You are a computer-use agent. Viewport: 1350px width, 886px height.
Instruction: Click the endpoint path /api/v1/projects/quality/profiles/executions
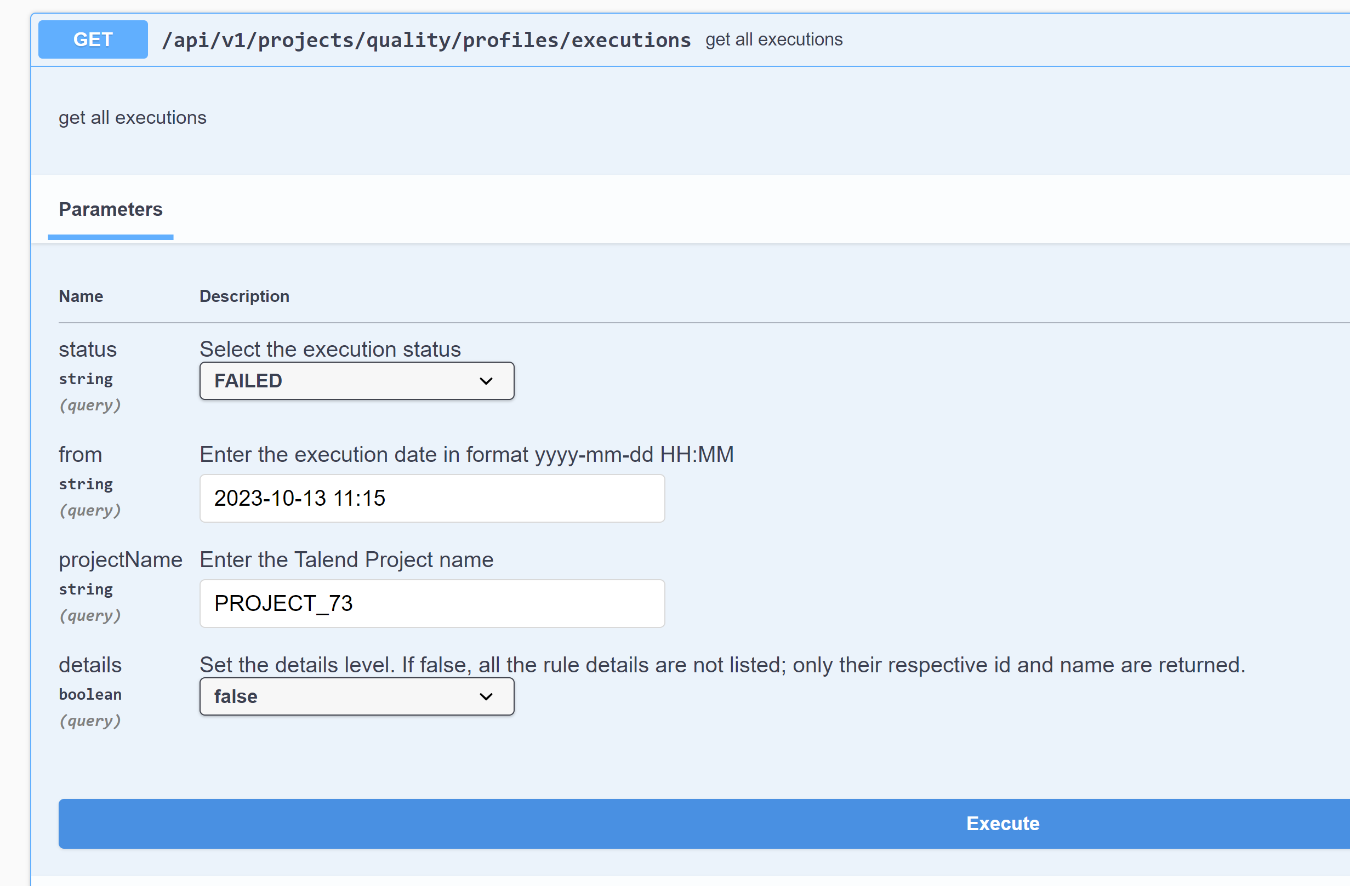(427, 39)
